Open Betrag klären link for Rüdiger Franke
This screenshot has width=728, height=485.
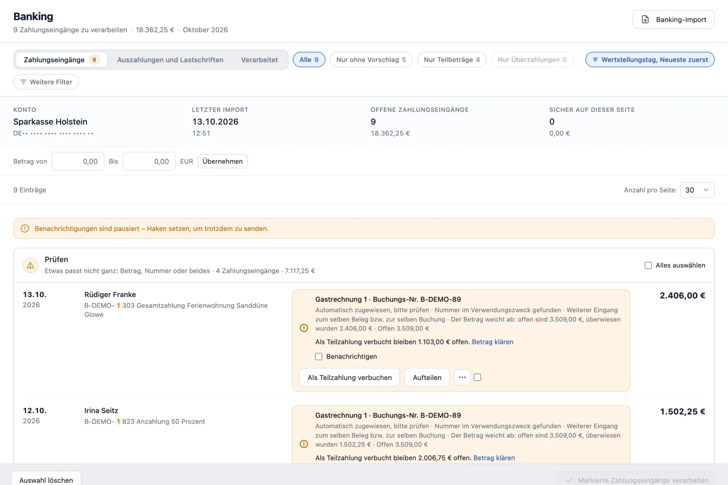492,342
